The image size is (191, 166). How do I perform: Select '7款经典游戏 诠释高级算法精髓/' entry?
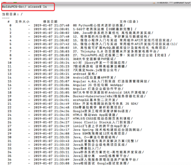coord(100,66)
